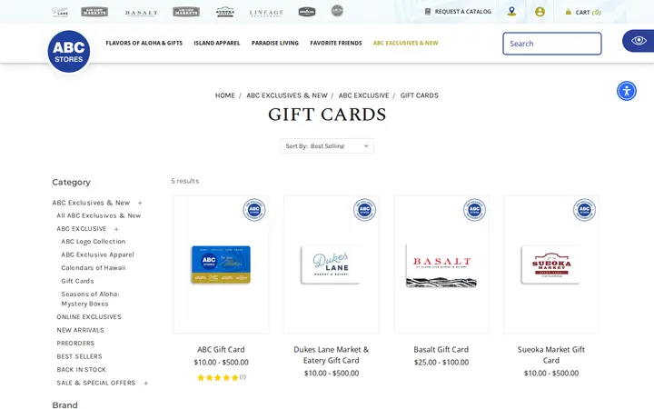
Task: Open the Lineage brand logo in top bar
Action: click(266, 13)
